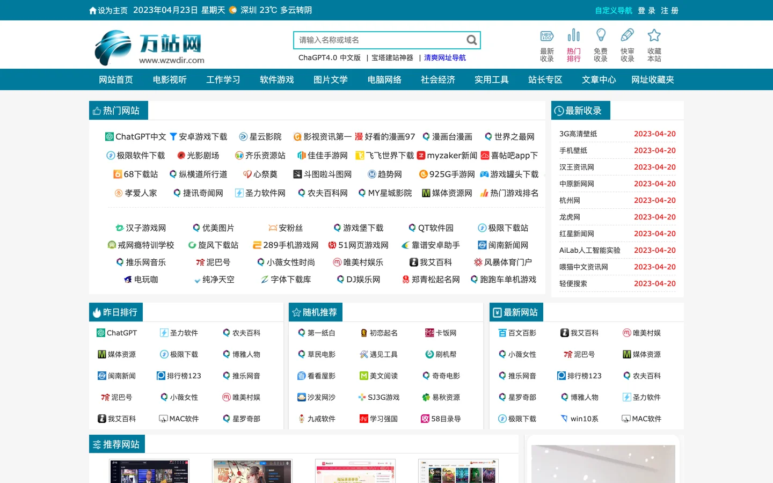This screenshot has width=773, height=483.
Task: Open 社会经济 nav menu
Action: pyautogui.click(x=438, y=79)
